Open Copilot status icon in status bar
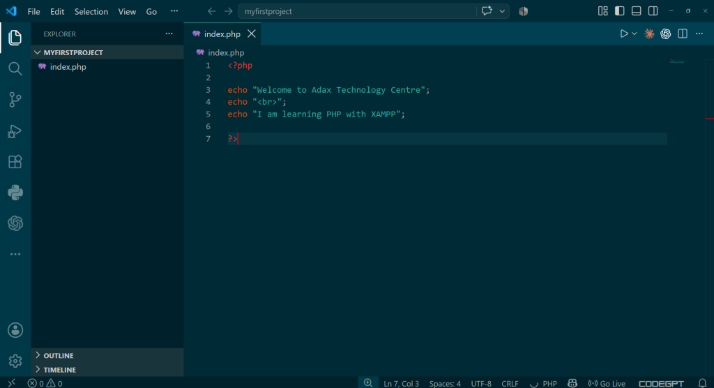Viewport: 714px width, 388px height. coord(572,383)
